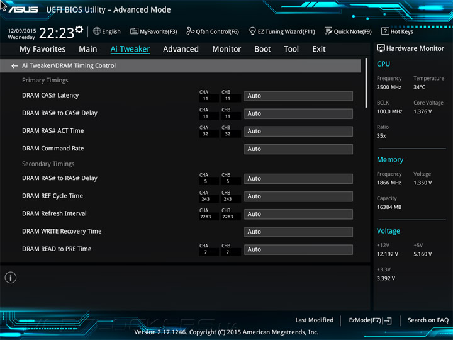This screenshot has height=340, width=453.
Task: Select DRAM RAS# ACT Time label
Action: (53, 131)
